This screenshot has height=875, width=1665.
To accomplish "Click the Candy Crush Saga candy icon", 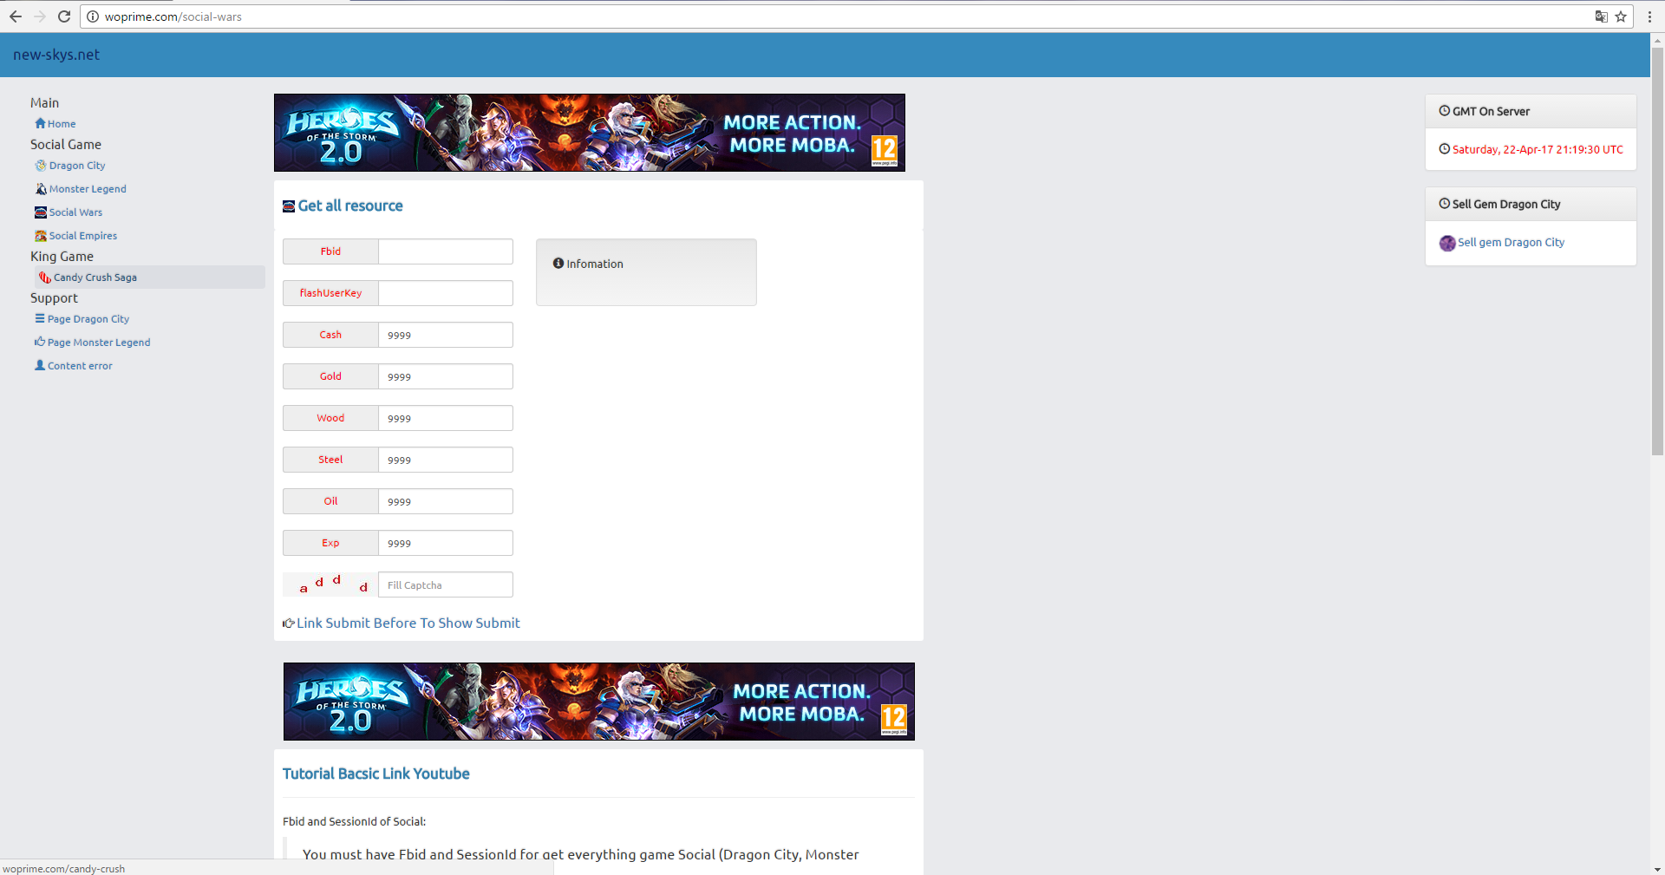I will coord(45,278).
